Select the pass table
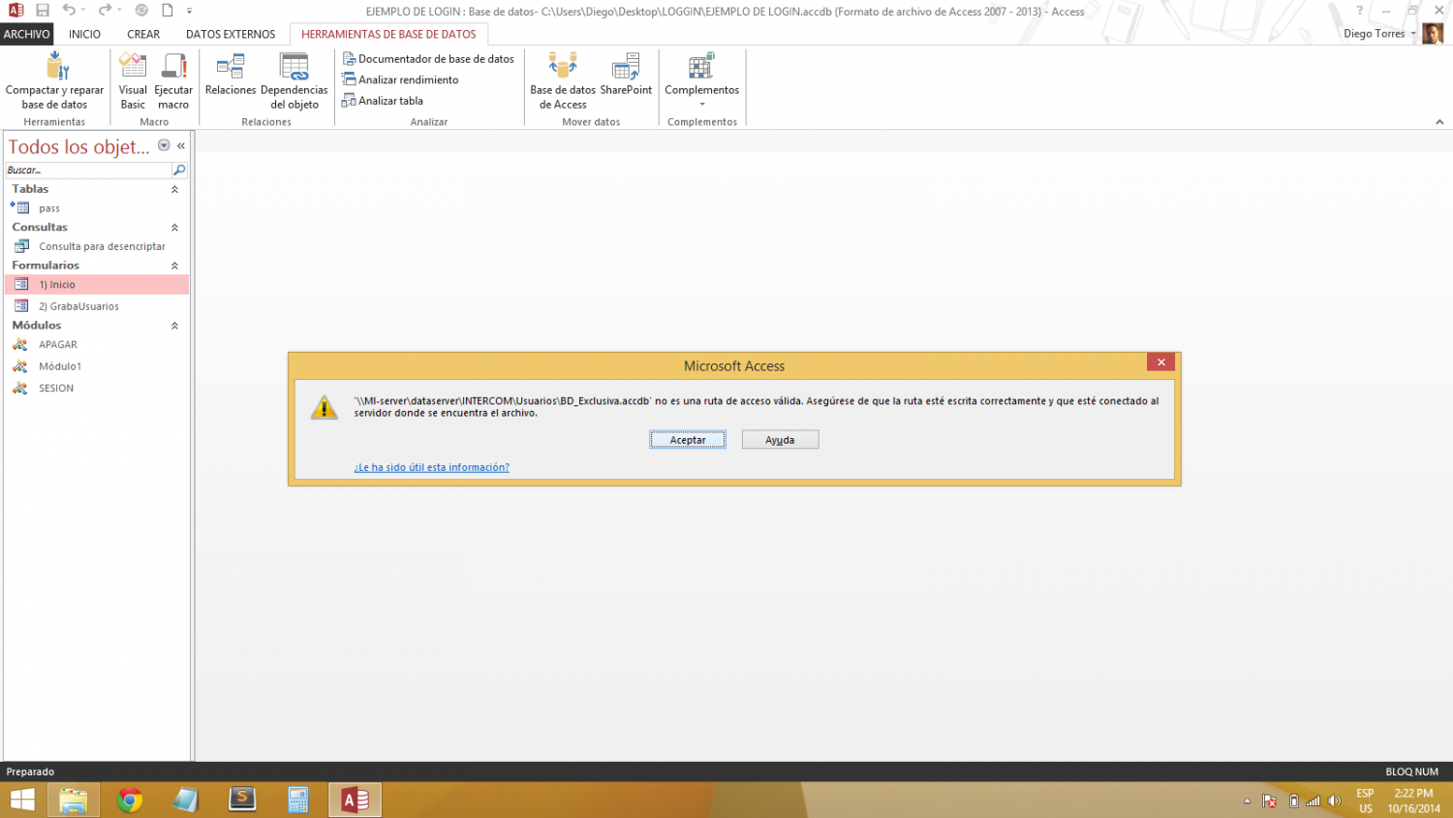Image resolution: width=1453 pixels, height=818 pixels. coord(97,208)
